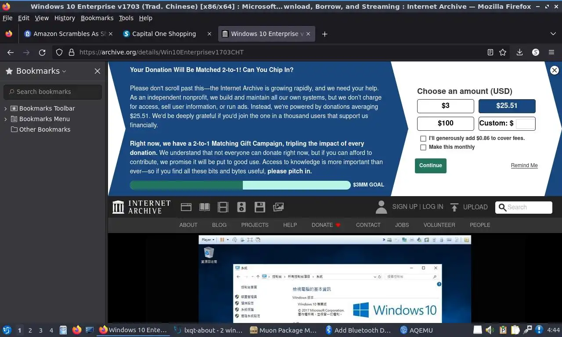This screenshot has width=562, height=337.
Task: Bookmark this page with the star
Action: click(x=503, y=52)
